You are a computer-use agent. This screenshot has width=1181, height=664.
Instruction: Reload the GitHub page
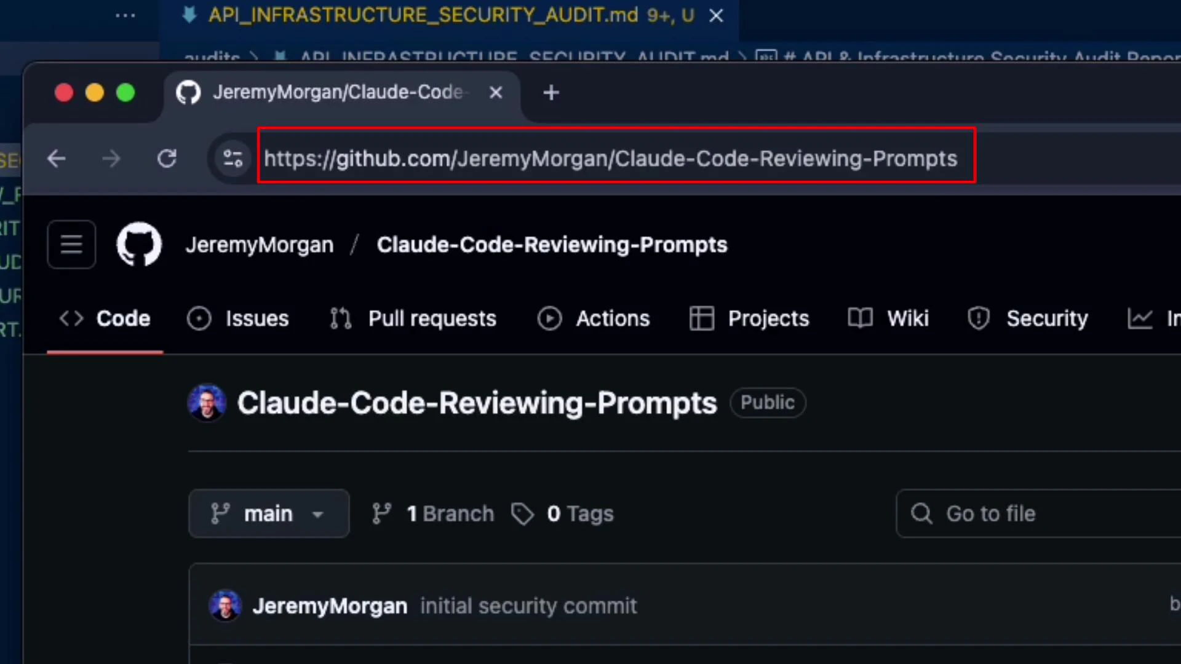point(167,159)
